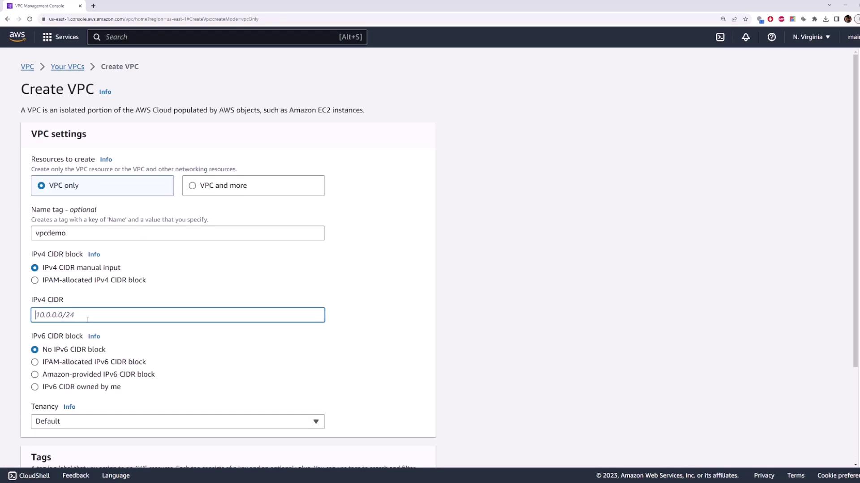Open the Info link next to Create VPC
This screenshot has width=860, height=483.
click(105, 92)
